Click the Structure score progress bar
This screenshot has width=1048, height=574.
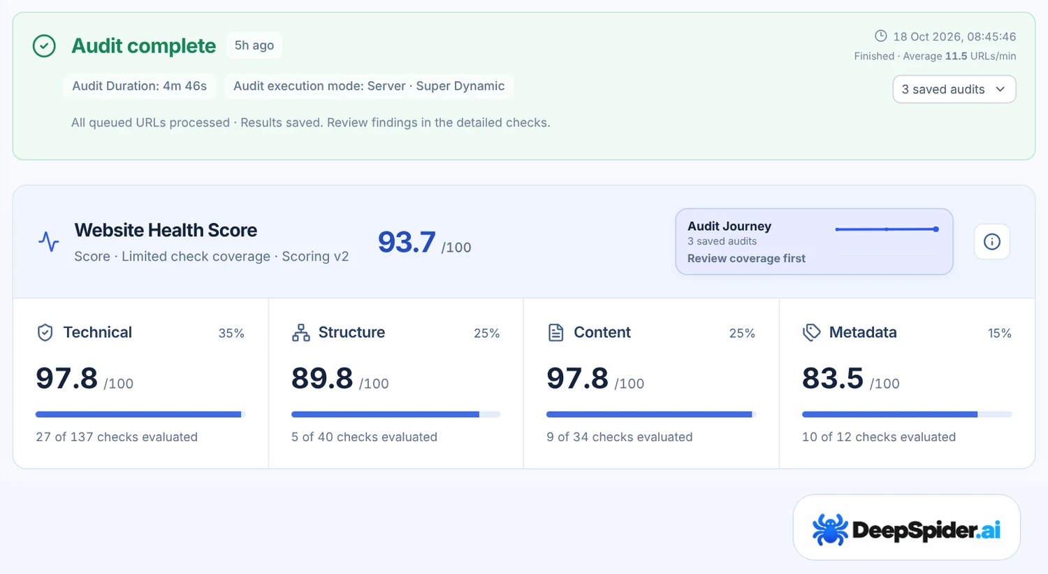pos(395,415)
